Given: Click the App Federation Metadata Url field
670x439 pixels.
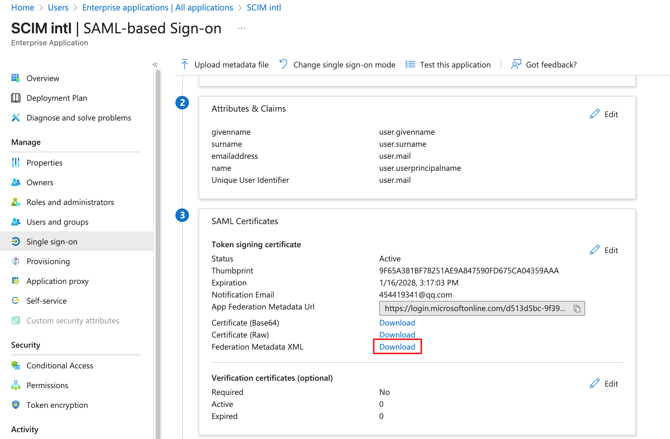Looking at the screenshot, I should (x=475, y=308).
